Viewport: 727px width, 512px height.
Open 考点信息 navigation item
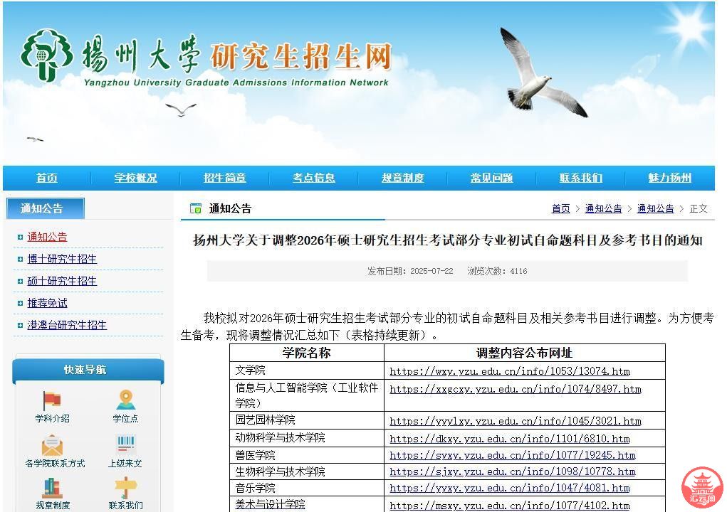[x=313, y=178]
